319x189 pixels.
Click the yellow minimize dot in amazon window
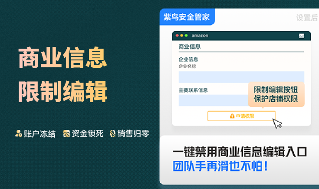(x=181, y=36)
